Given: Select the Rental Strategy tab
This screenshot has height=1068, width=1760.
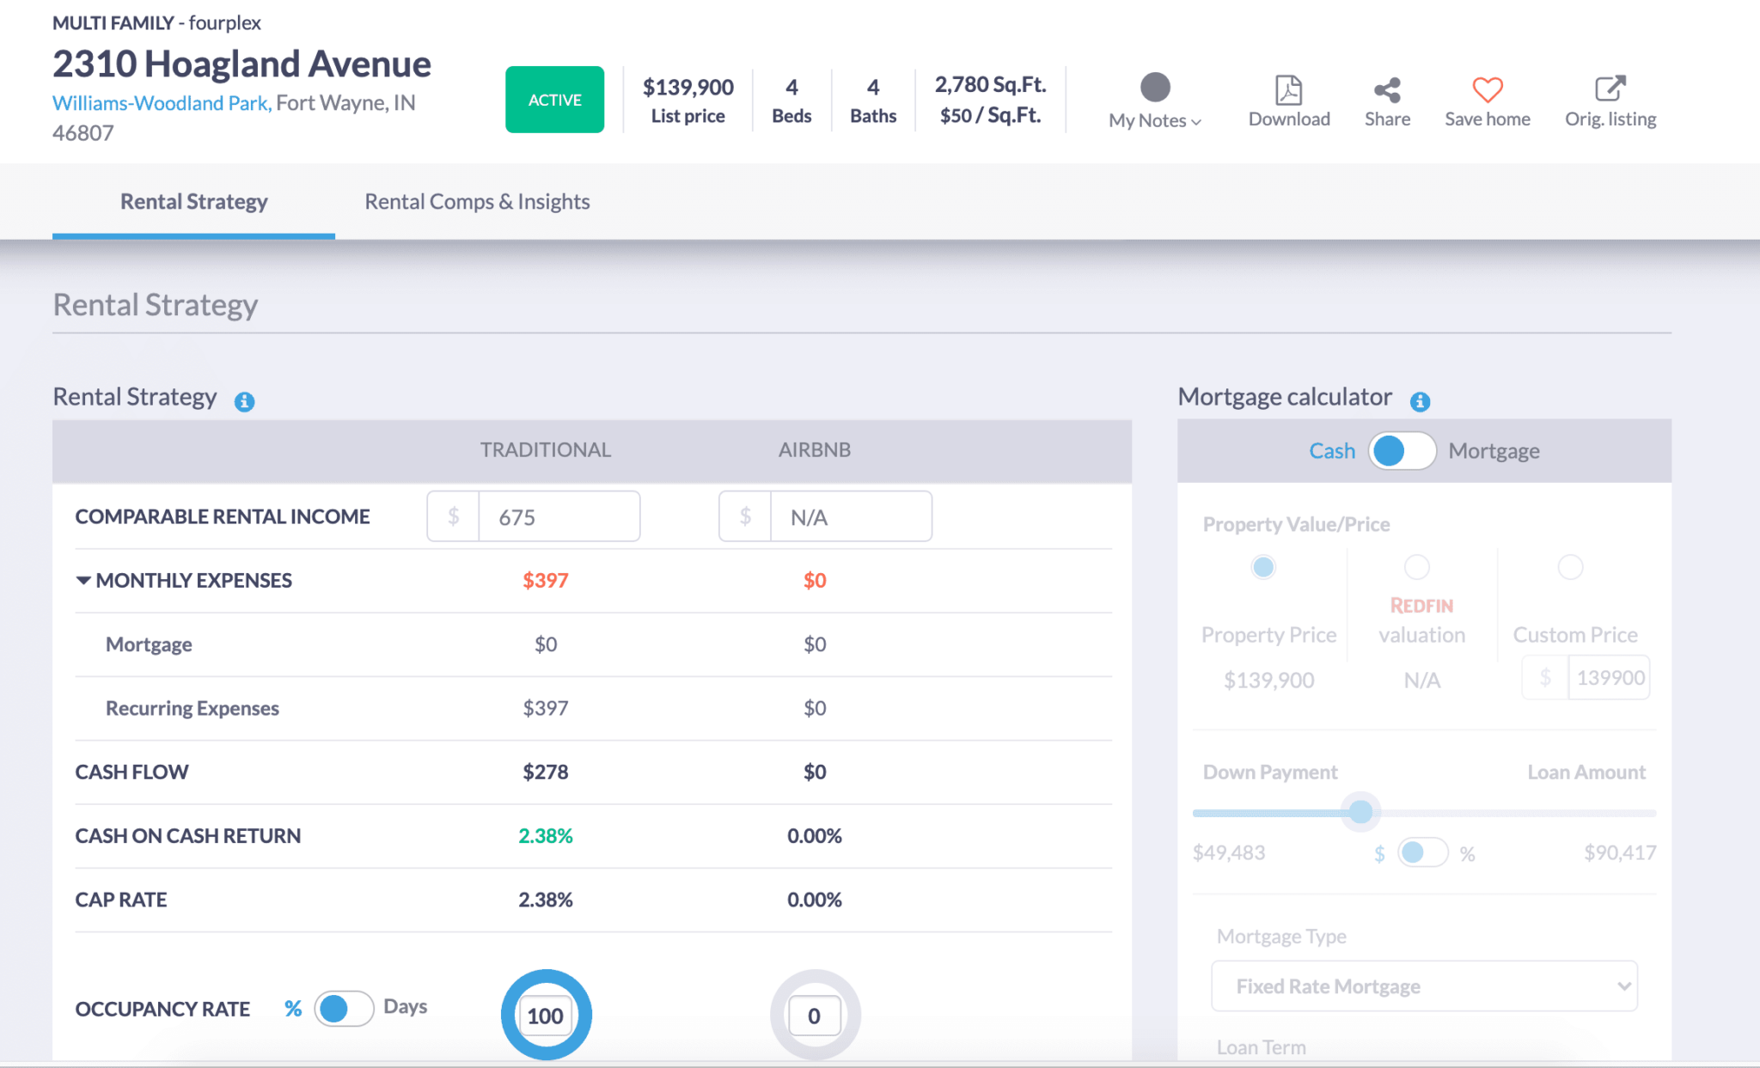Looking at the screenshot, I should coord(193,202).
